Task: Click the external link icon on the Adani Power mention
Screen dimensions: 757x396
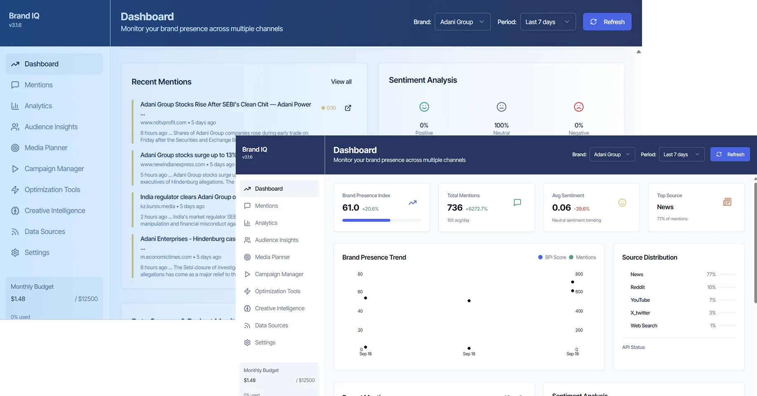Action: 348,107
